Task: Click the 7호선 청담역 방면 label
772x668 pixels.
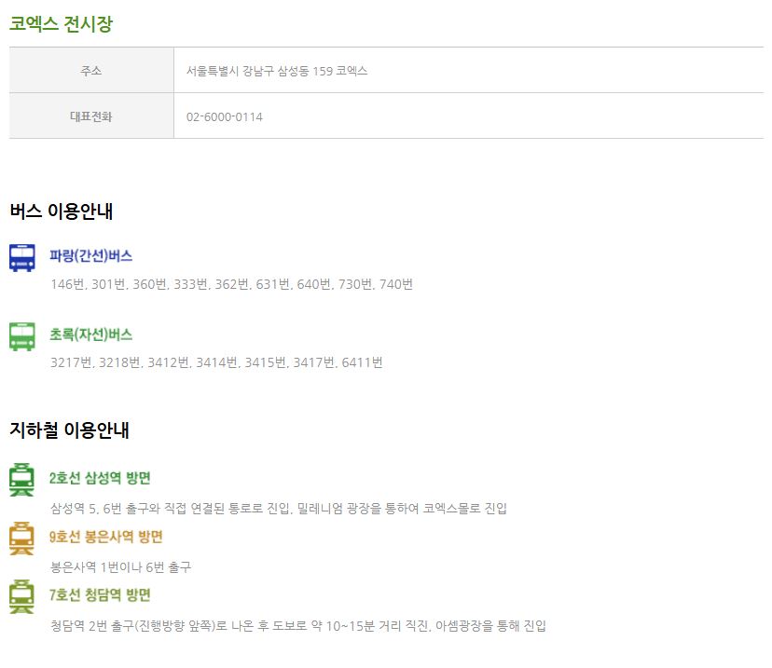Action: coord(100,594)
